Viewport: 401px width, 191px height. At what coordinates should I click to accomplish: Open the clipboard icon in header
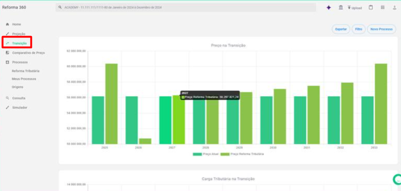(x=371, y=7)
